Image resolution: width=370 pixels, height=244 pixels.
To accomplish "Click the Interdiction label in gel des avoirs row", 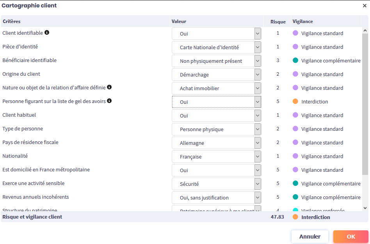I will 315,102.
